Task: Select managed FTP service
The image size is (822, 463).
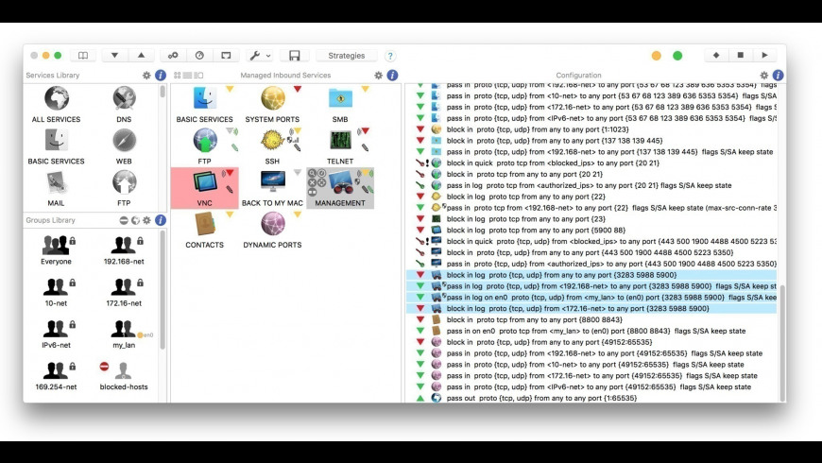Action: coord(204,146)
